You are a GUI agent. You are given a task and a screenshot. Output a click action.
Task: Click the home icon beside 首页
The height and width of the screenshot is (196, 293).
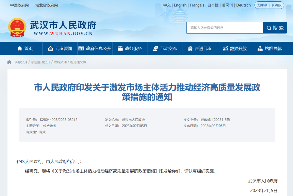pyautogui.click(x=20, y=48)
